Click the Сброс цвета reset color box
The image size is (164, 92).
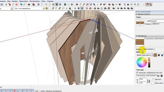153,83
